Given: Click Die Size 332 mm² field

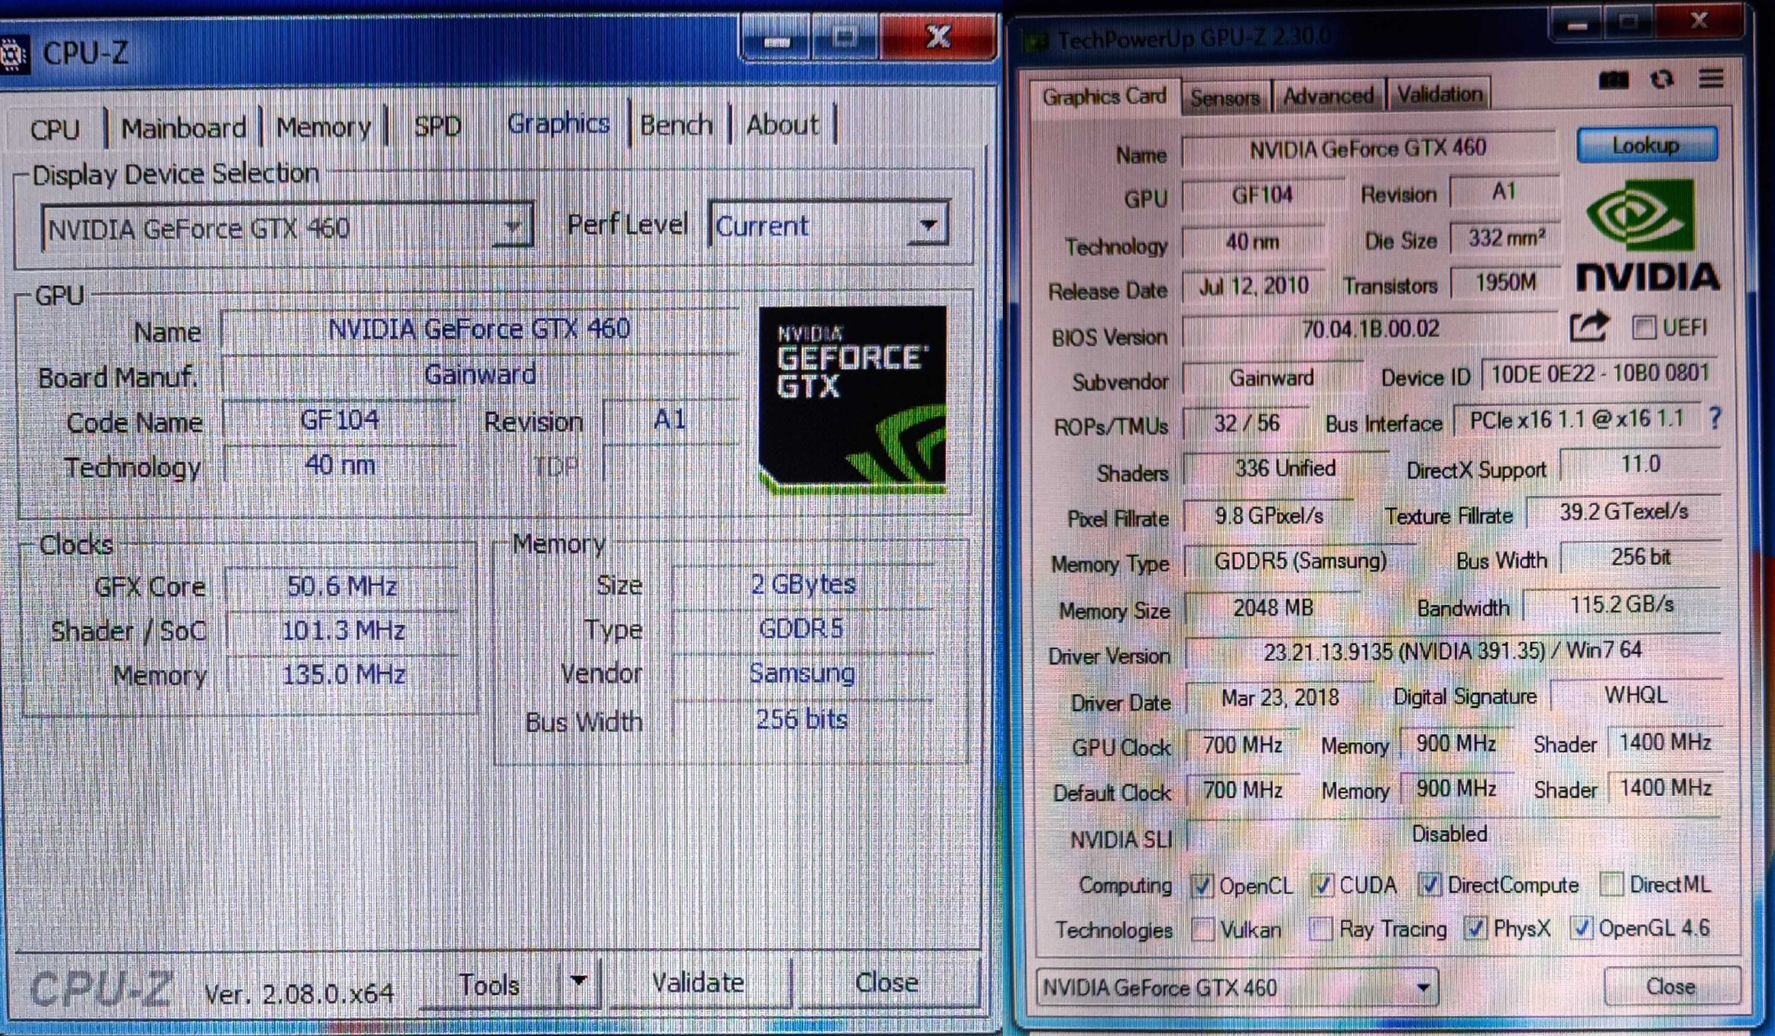Looking at the screenshot, I should click(x=1505, y=238).
